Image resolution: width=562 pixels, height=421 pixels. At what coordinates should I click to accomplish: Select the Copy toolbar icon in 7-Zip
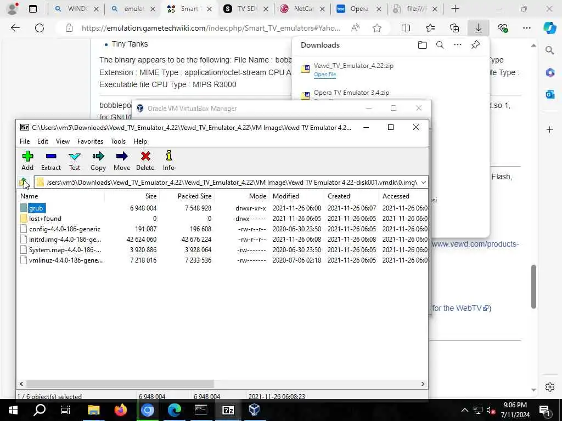point(98,161)
